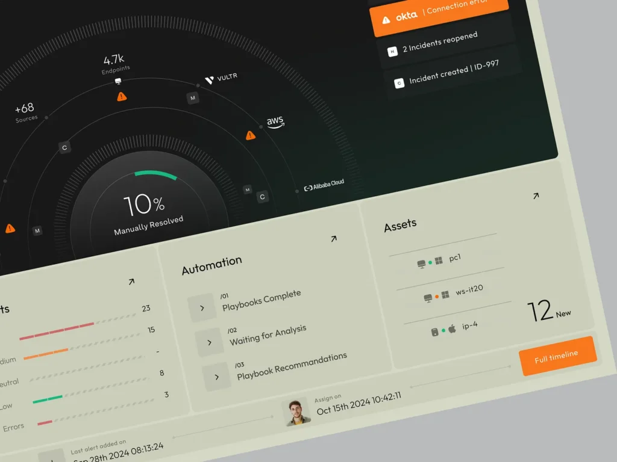Select the AWS logo on the orbit
Viewport: 617px width, 462px height.
click(275, 122)
